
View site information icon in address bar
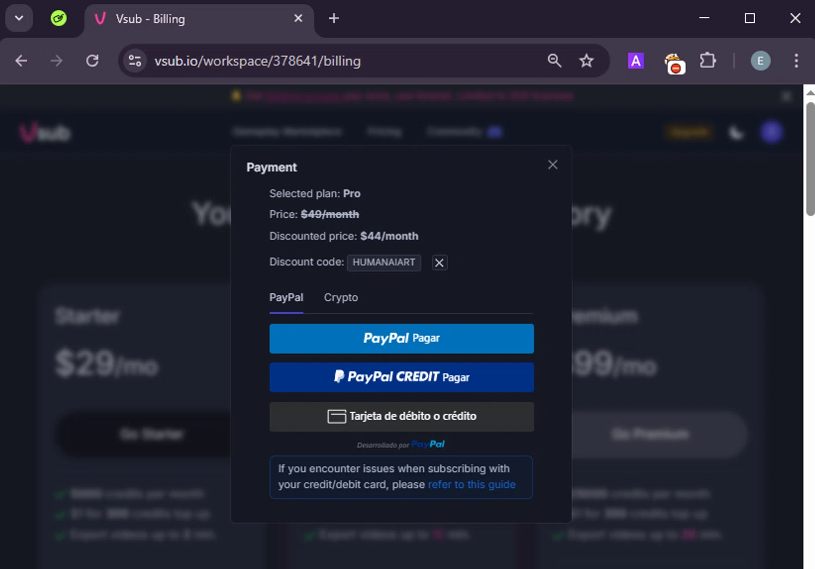tap(135, 61)
